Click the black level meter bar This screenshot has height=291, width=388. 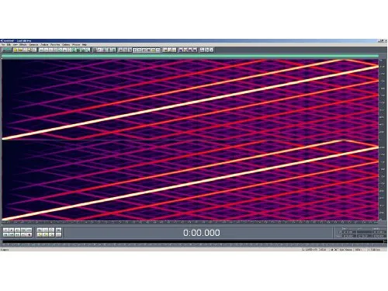coord(192,241)
